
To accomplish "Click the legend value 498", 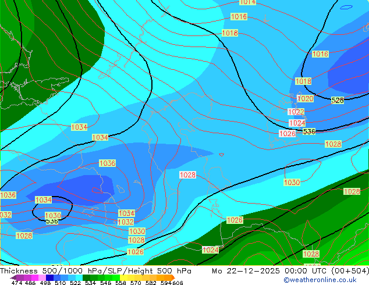I will [45, 283].
